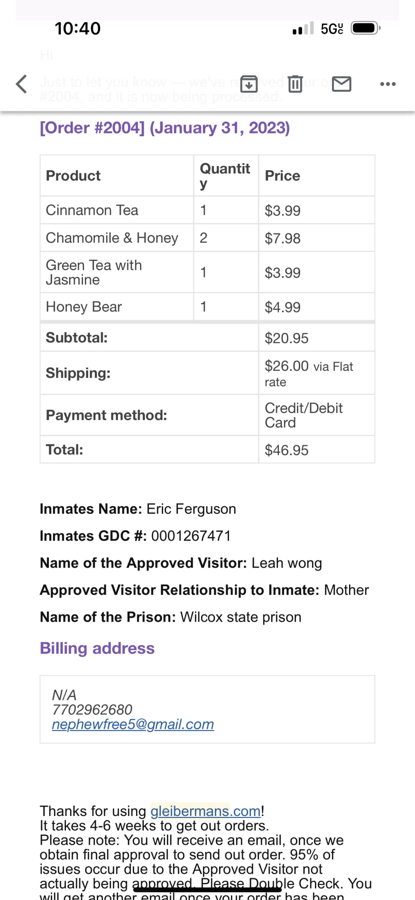415x900 pixels.
Task: Open the gleibermans.com link
Action: click(x=206, y=811)
